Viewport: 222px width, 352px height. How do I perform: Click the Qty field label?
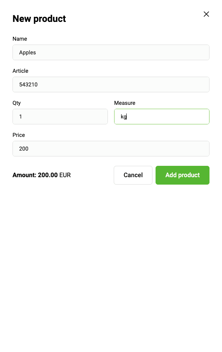pos(16,103)
